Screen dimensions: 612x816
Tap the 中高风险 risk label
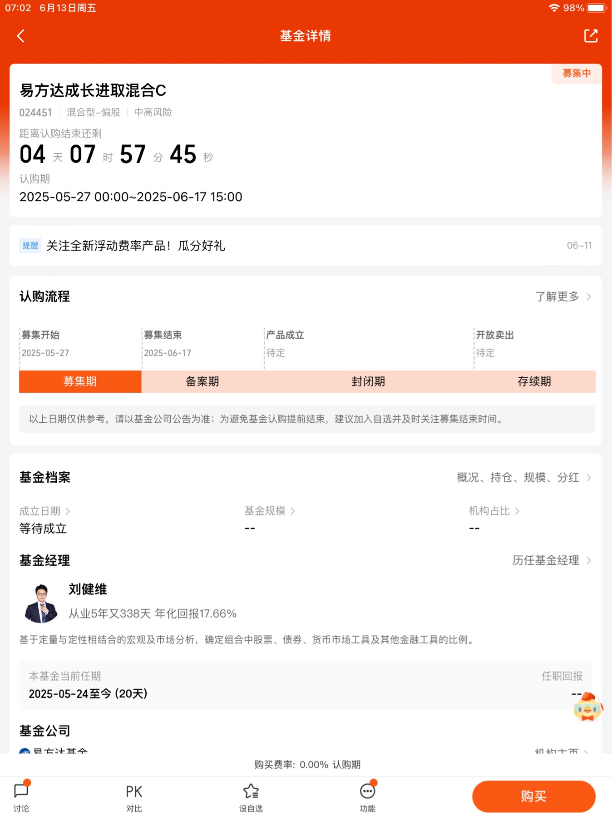coord(153,112)
